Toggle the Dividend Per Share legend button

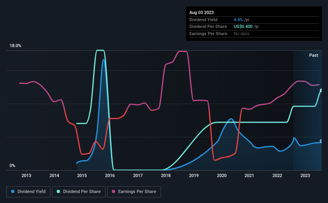pyautogui.click(x=79, y=192)
